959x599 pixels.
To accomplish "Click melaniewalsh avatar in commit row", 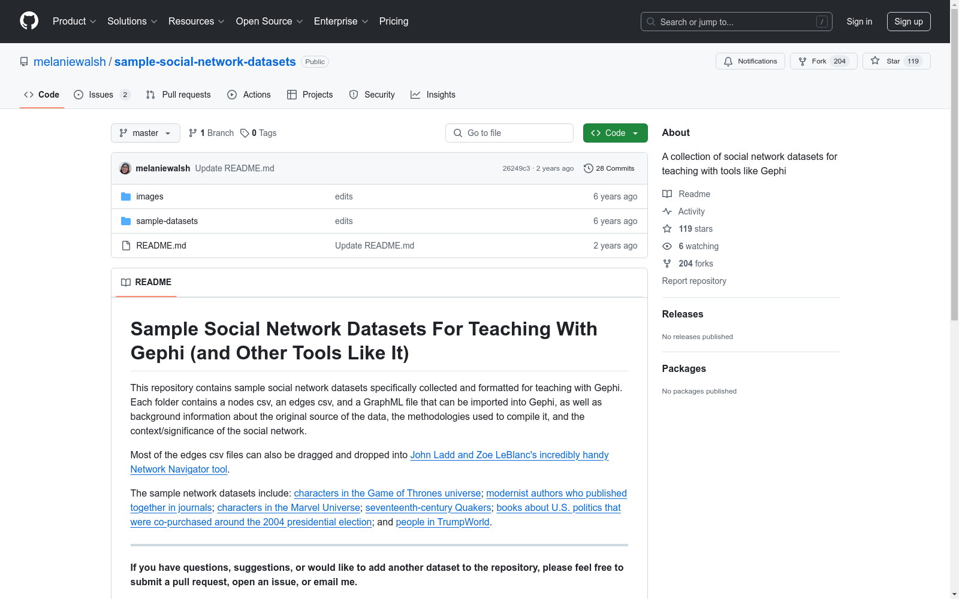I will tap(125, 168).
